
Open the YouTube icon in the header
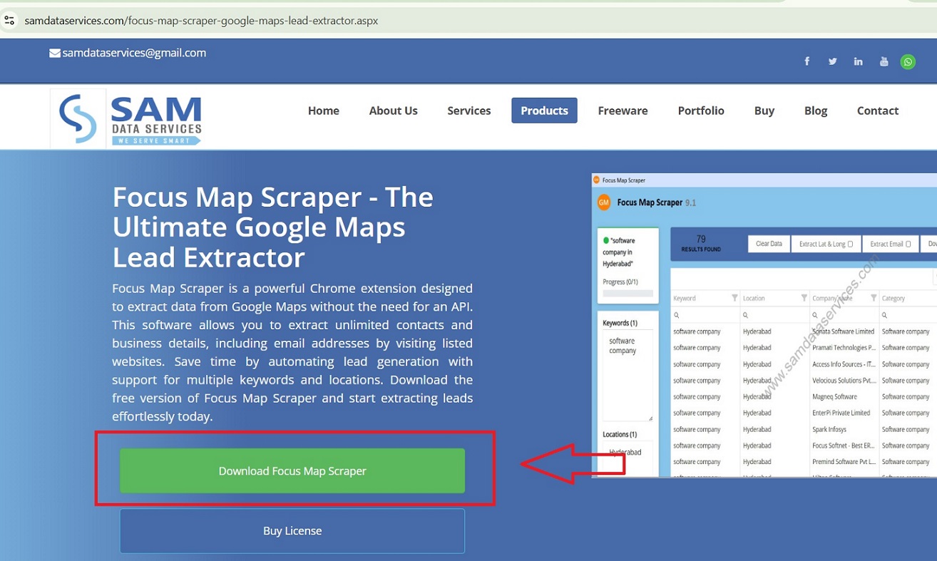click(x=884, y=61)
